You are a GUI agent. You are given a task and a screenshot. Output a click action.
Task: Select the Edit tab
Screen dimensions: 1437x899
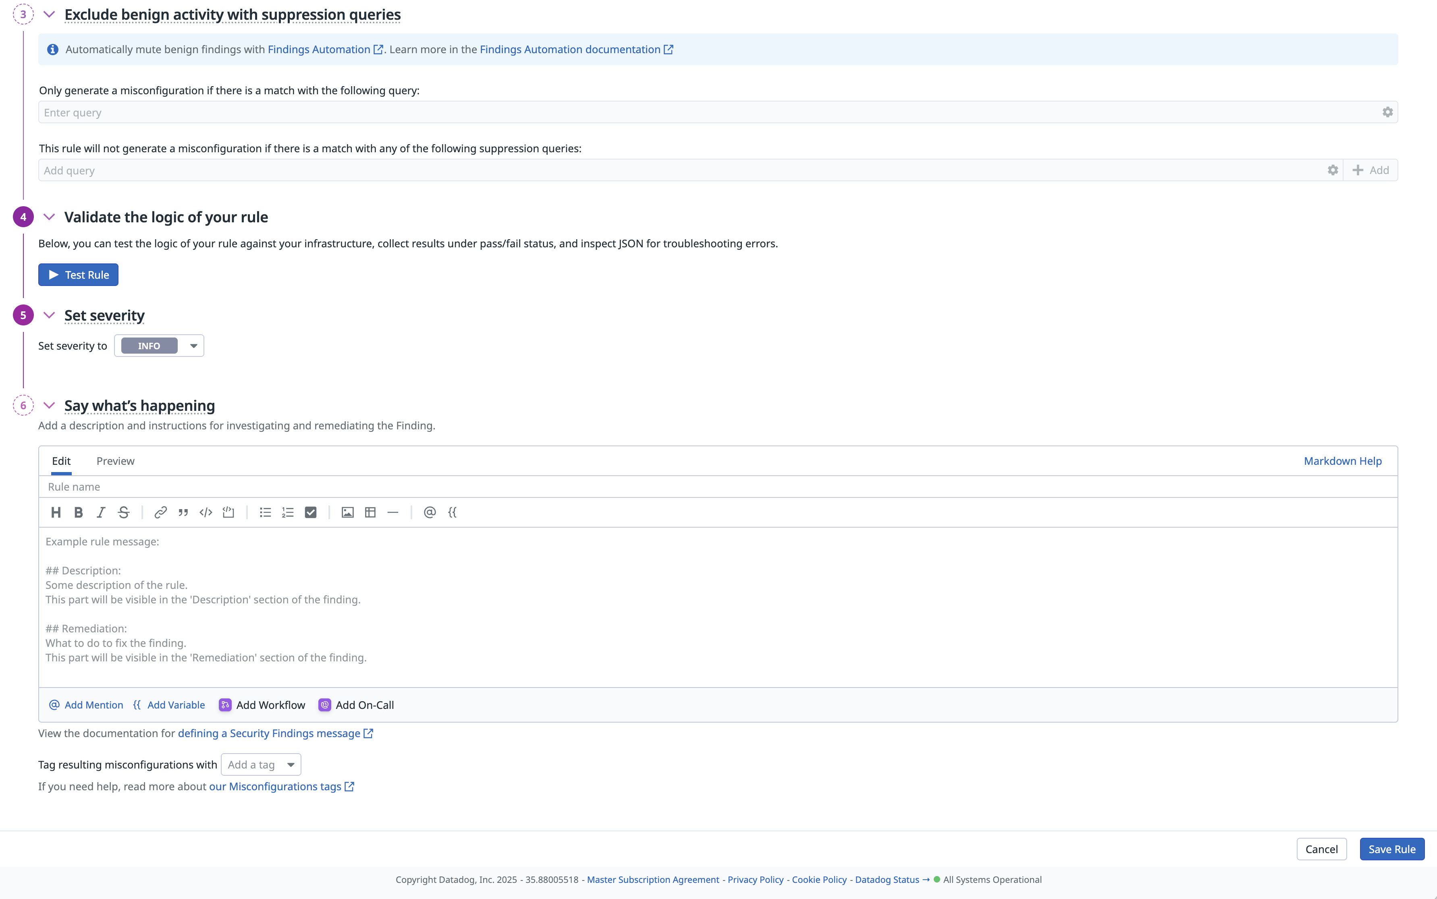(x=61, y=461)
